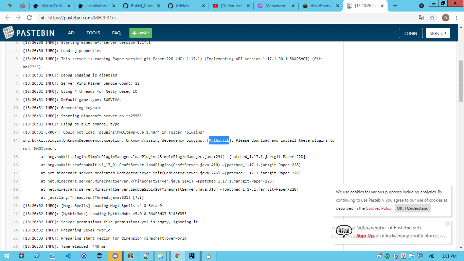Bookmark this page with the star icon

[x=432, y=18]
